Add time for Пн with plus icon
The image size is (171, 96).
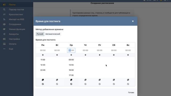pyautogui.click(x=43, y=55)
